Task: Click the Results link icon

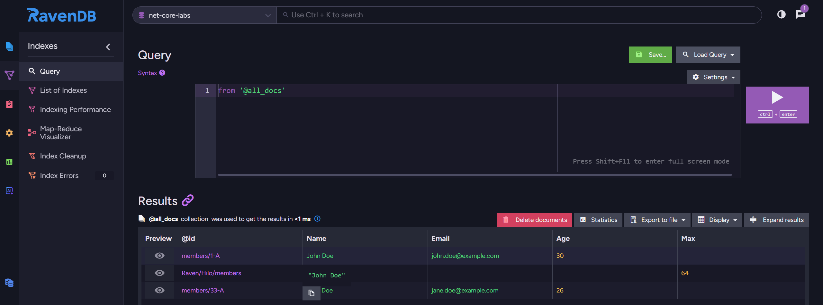Action: tap(188, 200)
